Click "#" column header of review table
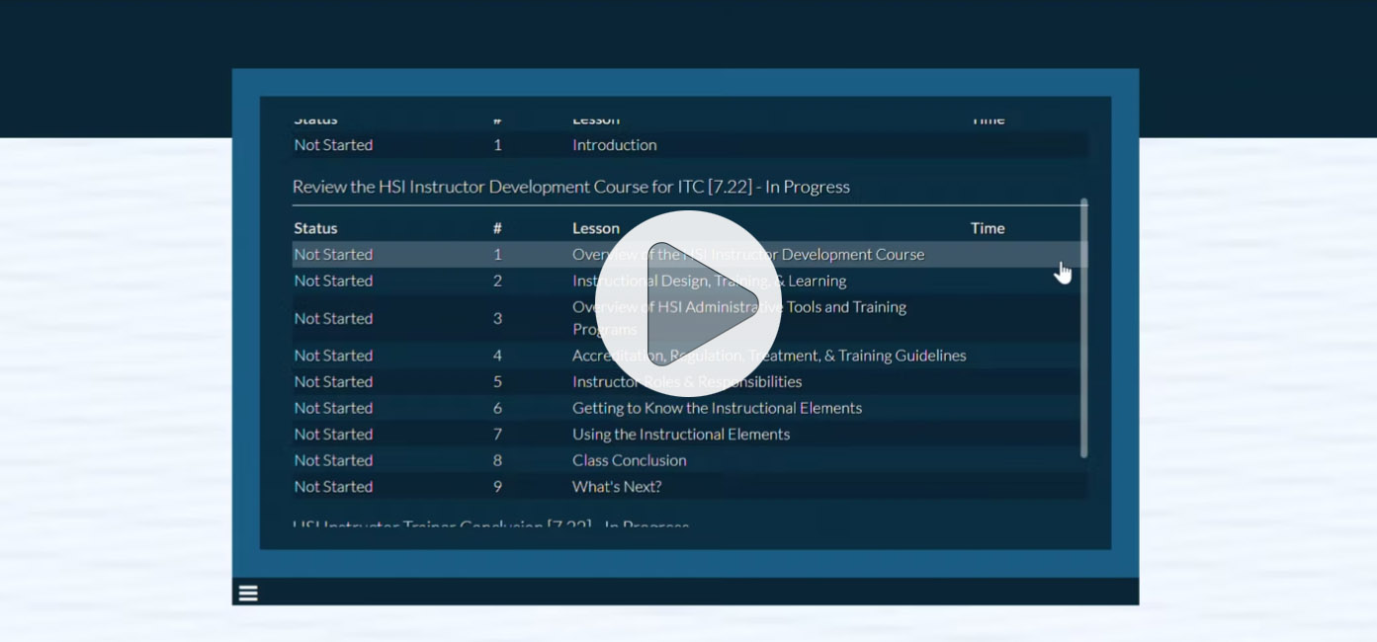The image size is (1377, 642). pos(497,228)
